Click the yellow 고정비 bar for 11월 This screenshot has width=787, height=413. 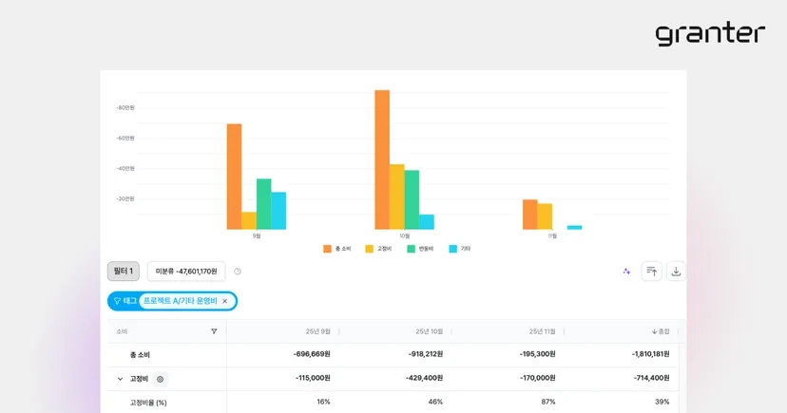pos(545,216)
